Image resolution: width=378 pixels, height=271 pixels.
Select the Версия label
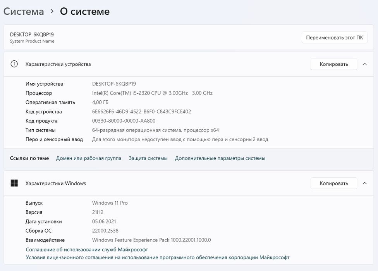click(x=34, y=212)
